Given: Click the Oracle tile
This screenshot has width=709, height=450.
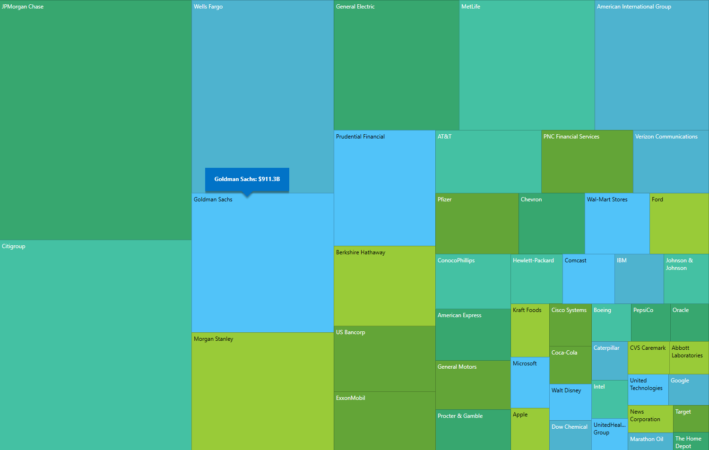Looking at the screenshot, I should coord(690,323).
